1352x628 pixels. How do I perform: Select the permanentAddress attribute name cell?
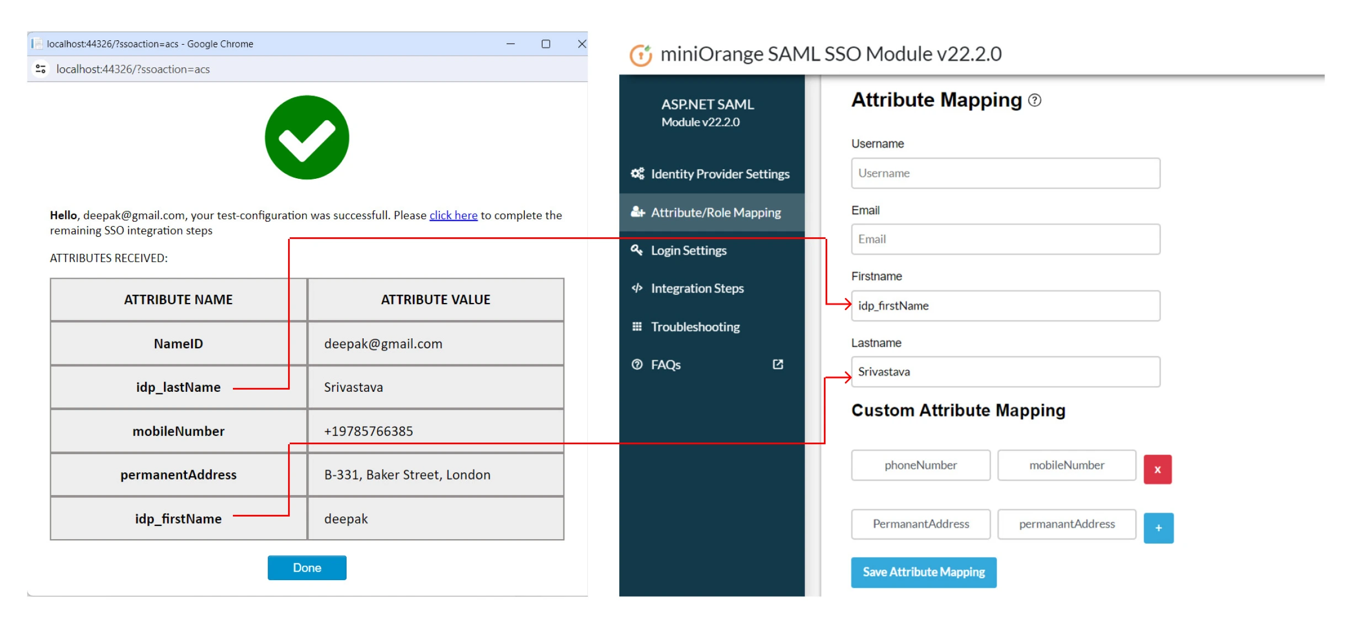[178, 475]
